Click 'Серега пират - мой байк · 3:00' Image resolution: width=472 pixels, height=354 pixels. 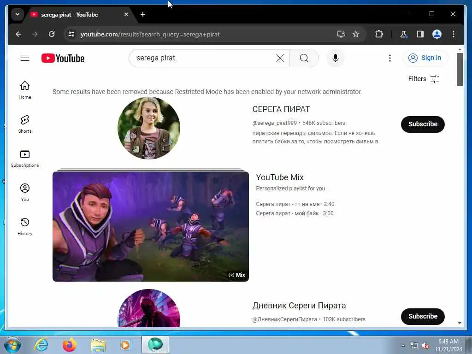[x=295, y=213]
